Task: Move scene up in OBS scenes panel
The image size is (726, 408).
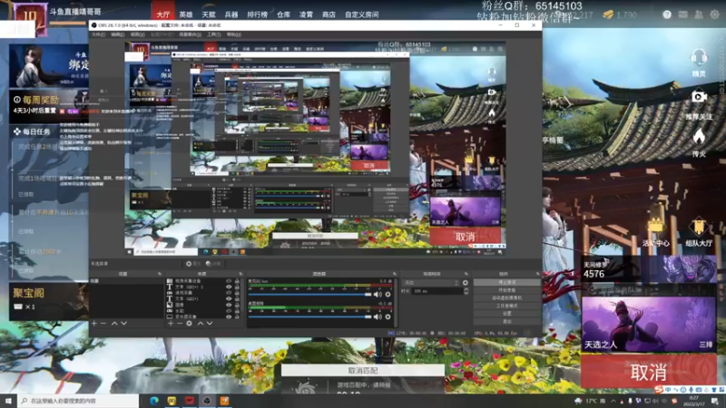Action: [114, 324]
